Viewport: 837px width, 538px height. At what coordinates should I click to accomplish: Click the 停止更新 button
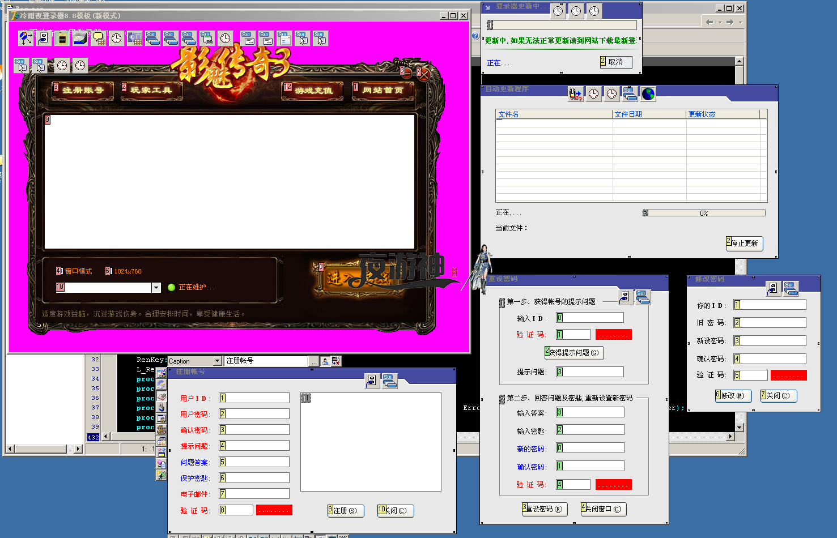click(745, 244)
